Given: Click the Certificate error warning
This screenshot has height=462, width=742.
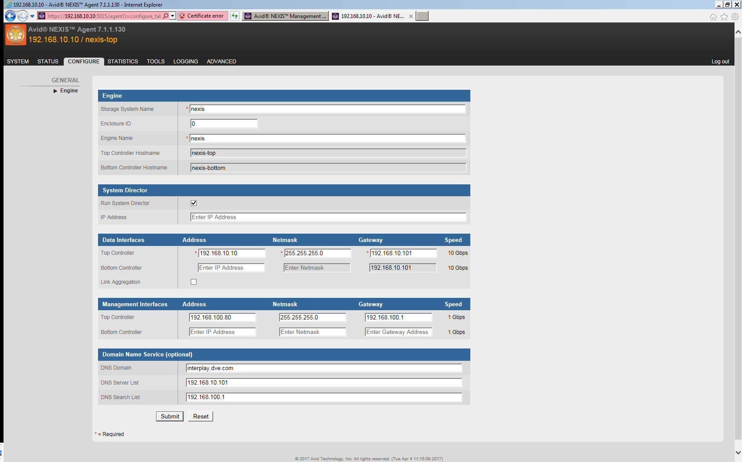Looking at the screenshot, I should point(203,16).
